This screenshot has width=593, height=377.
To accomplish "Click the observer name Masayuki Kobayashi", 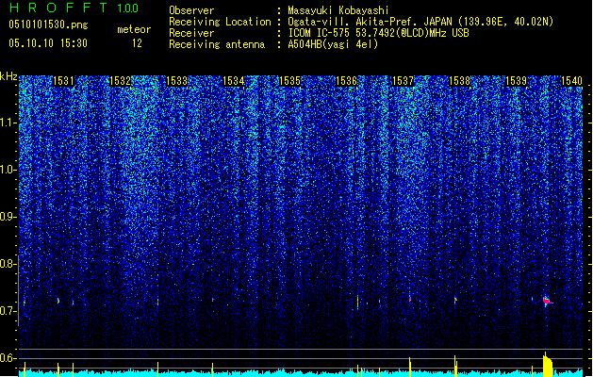I will click(338, 10).
